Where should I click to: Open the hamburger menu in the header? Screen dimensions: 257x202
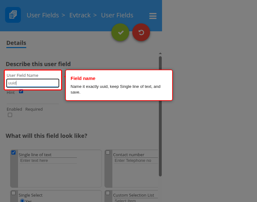[x=153, y=16]
